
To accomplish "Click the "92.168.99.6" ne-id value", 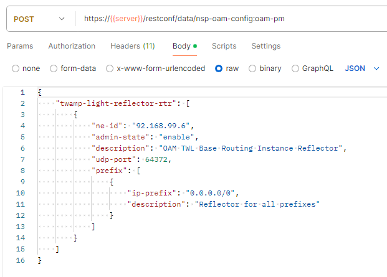I will point(155,125).
